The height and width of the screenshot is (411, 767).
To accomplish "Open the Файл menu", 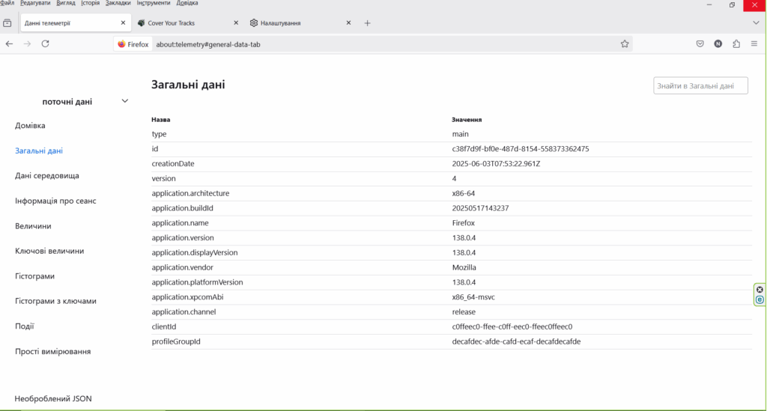I will 7,3.
